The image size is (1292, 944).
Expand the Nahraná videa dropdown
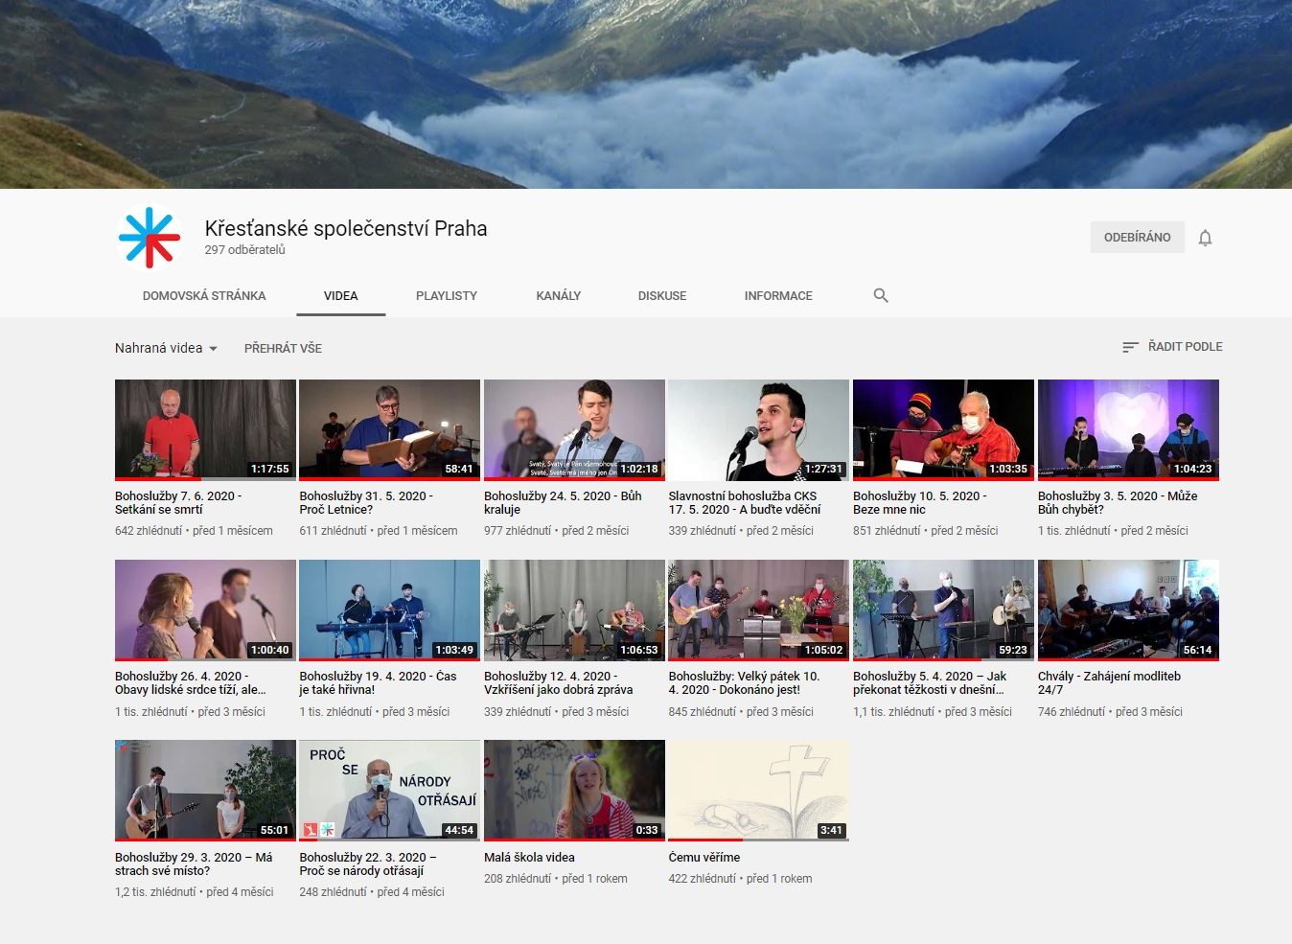coord(166,348)
